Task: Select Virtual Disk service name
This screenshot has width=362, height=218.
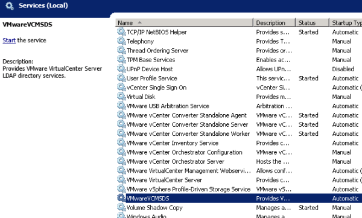Action: pyautogui.click(x=141, y=97)
